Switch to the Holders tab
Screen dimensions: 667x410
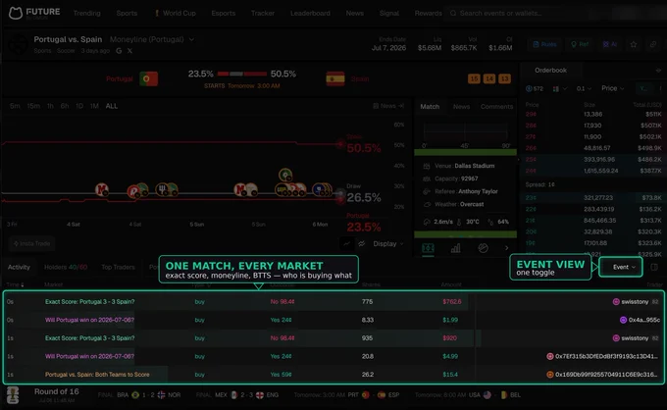[66, 267]
